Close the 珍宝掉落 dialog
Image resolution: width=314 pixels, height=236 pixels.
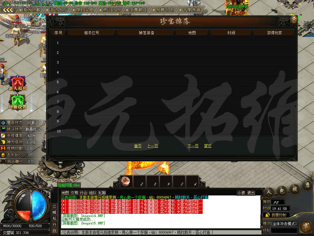tap(294, 20)
